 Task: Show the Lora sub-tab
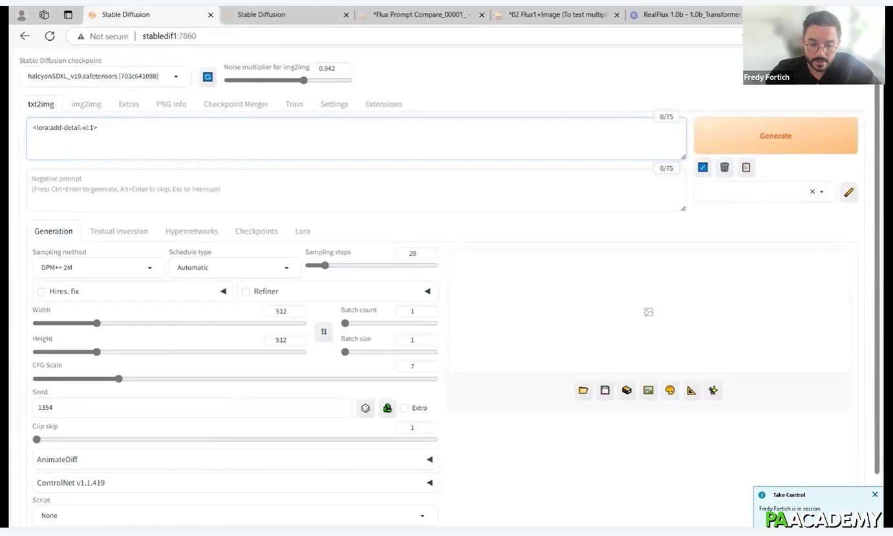coord(303,231)
